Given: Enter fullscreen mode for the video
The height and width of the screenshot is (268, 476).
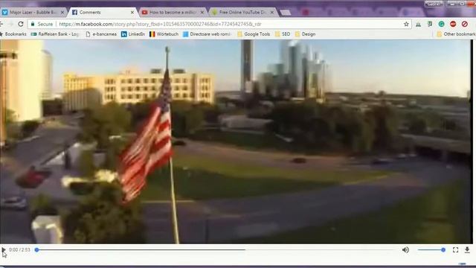Looking at the screenshot, I should click(x=455, y=250).
